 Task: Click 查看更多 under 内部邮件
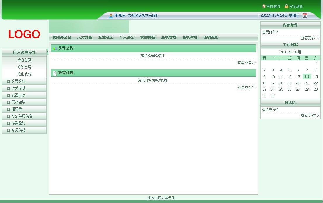(x=310, y=38)
